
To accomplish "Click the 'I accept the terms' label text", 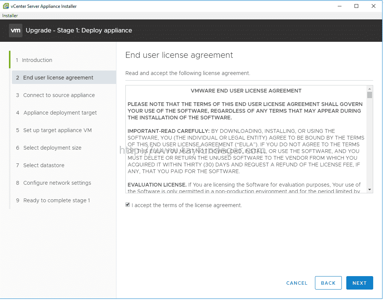I will (x=187, y=205).
